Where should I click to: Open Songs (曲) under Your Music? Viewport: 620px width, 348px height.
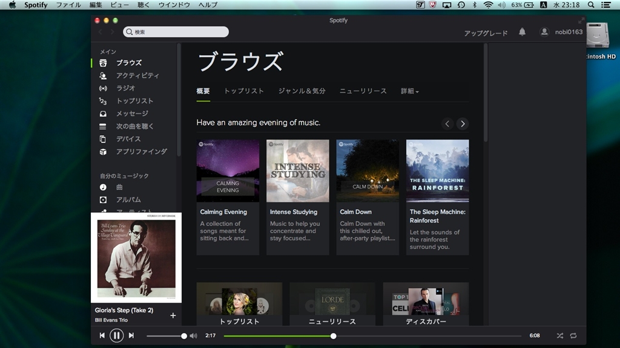pos(119,187)
